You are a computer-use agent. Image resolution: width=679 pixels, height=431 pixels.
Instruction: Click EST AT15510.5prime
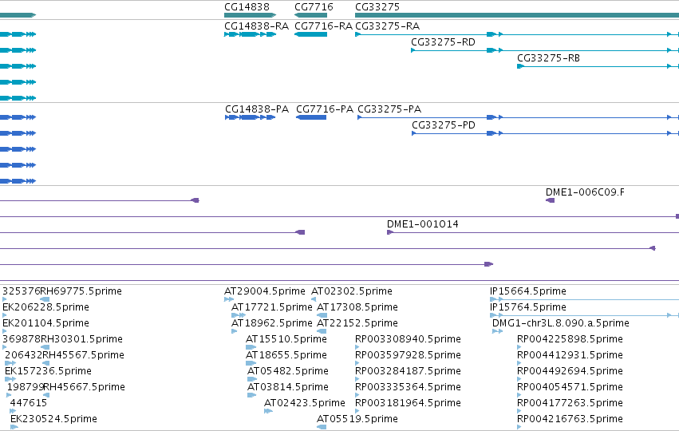click(286, 339)
